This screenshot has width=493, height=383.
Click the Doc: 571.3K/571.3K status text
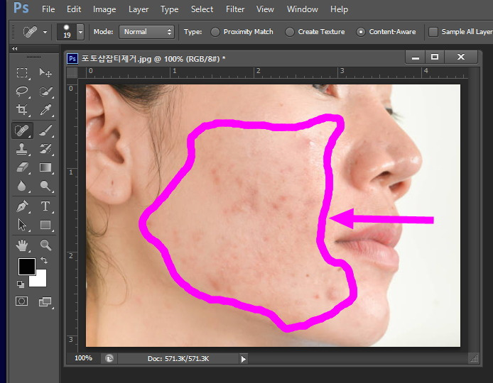pos(178,358)
